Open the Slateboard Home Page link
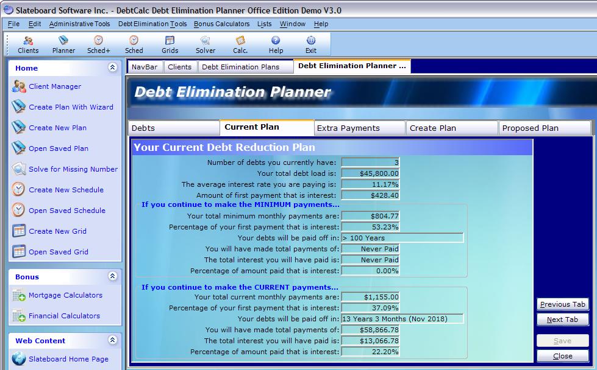The height and width of the screenshot is (370, 597). (x=68, y=359)
